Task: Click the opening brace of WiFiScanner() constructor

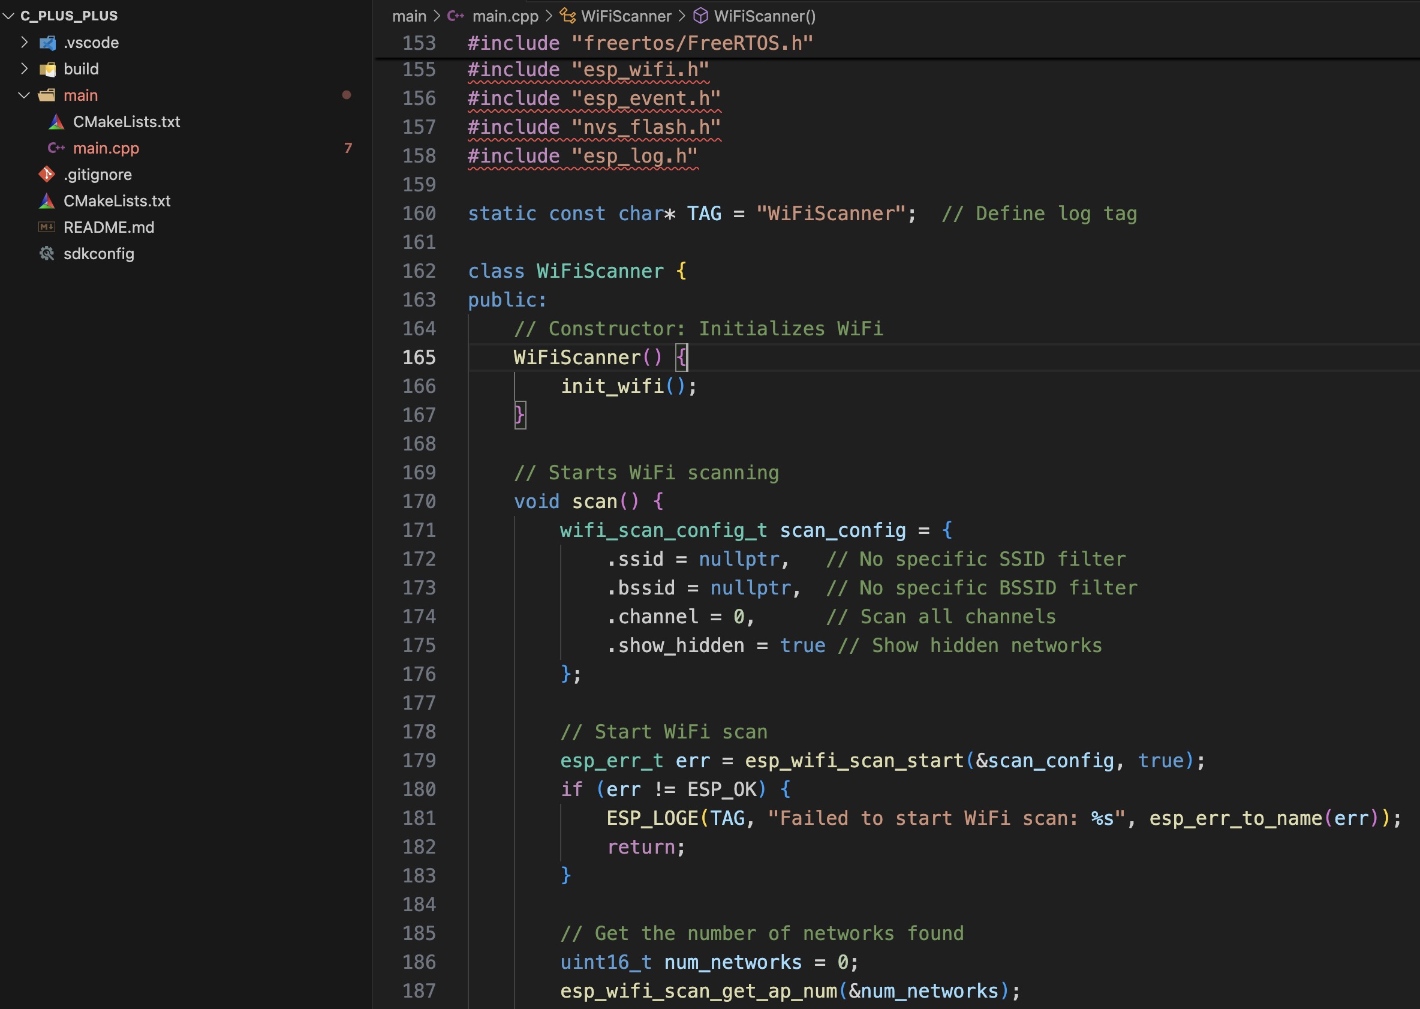Action: 682,358
